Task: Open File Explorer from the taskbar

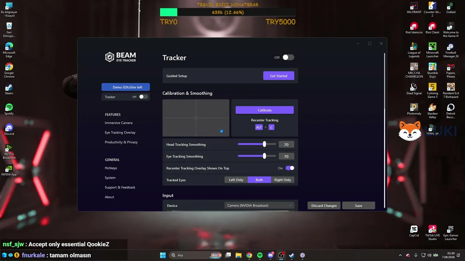Action: 239,255
